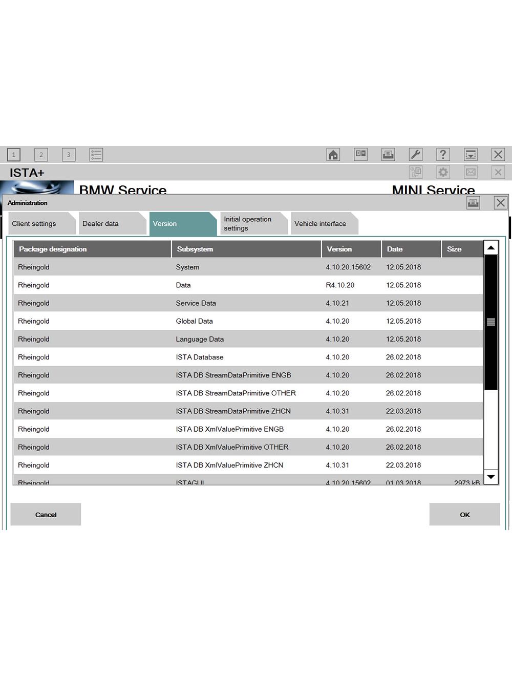
Task: Switch to the Client settings tab
Action: [x=43, y=224]
